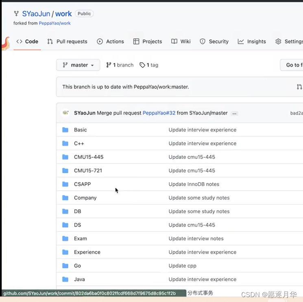Click the Public visibility badge
303x302 pixels.
[84, 14]
